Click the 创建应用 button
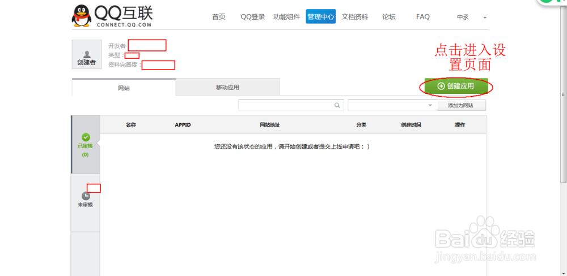 tap(456, 86)
